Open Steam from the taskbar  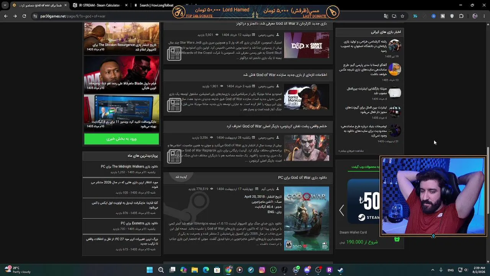click(x=340, y=270)
